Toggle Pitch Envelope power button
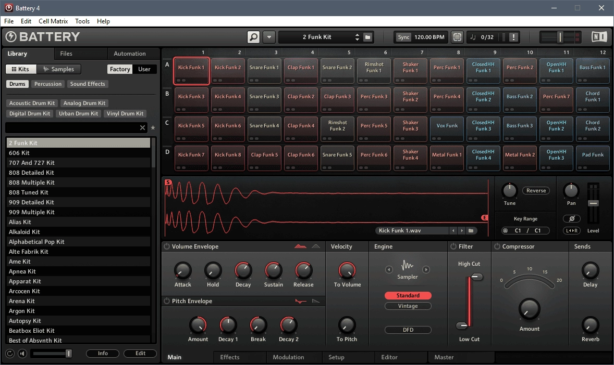614x365 pixels. pyautogui.click(x=167, y=301)
